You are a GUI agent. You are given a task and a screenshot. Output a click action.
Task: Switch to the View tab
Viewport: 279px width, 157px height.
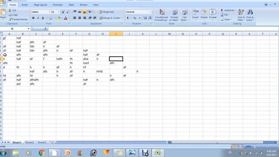tap(96, 5)
